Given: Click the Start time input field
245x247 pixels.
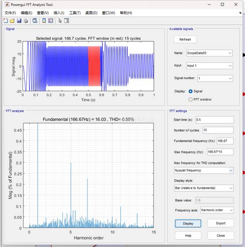Looking at the screenshot, I should (214, 120).
